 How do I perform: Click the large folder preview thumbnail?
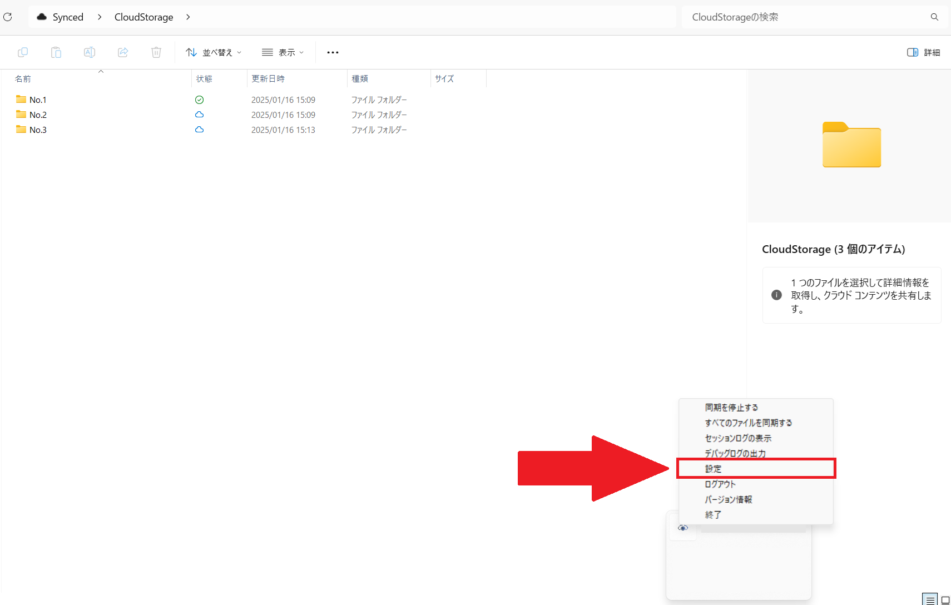[x=851, y=145]
